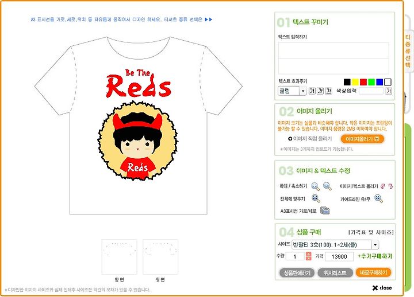
Task: Toggle italic text style button
Action: (320, 91)
